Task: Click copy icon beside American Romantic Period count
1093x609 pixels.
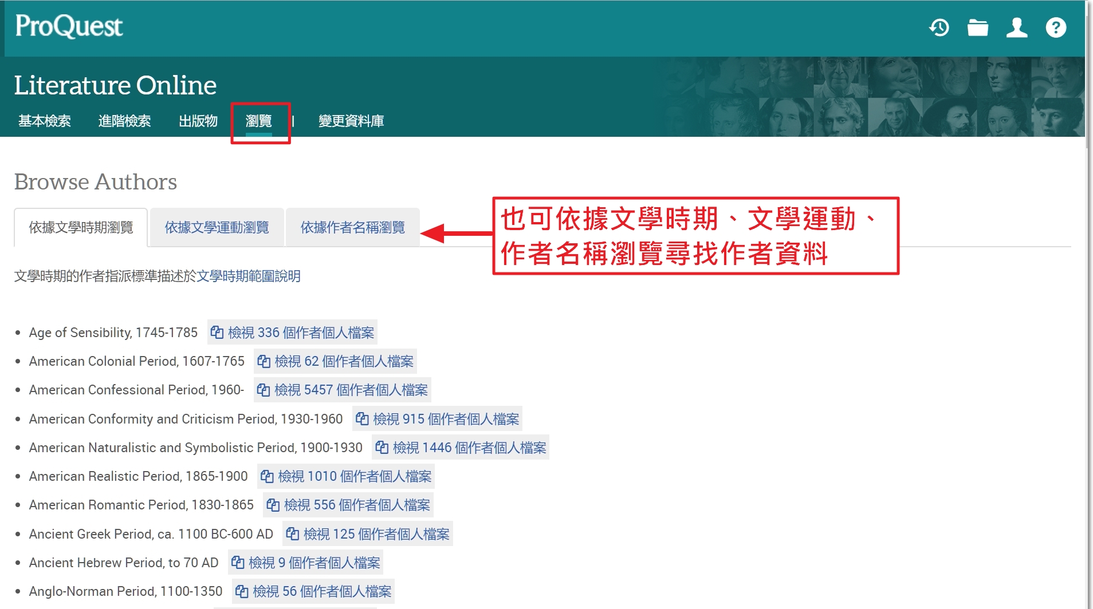Action: pos(273,505)
